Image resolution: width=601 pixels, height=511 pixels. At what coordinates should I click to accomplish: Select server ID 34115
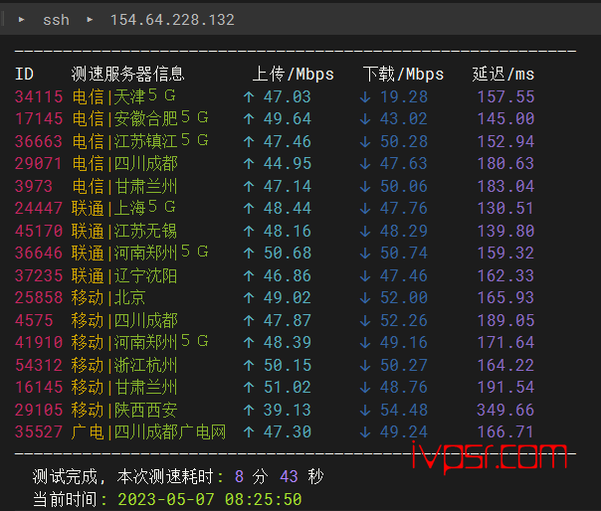coord(39,96)
